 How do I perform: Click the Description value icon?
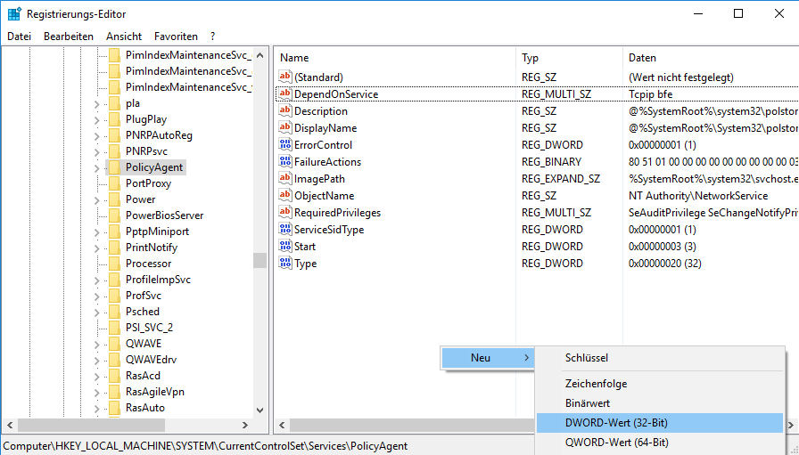click(284, 110)
